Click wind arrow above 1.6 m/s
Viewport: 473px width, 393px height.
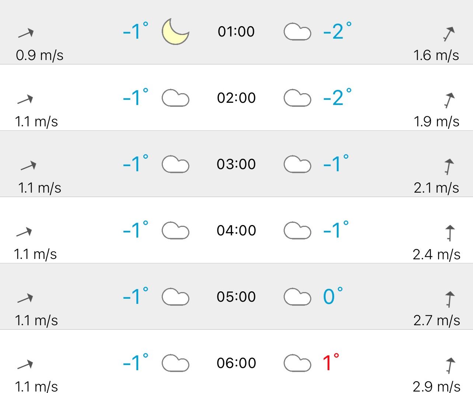click(x=449, y=34)
